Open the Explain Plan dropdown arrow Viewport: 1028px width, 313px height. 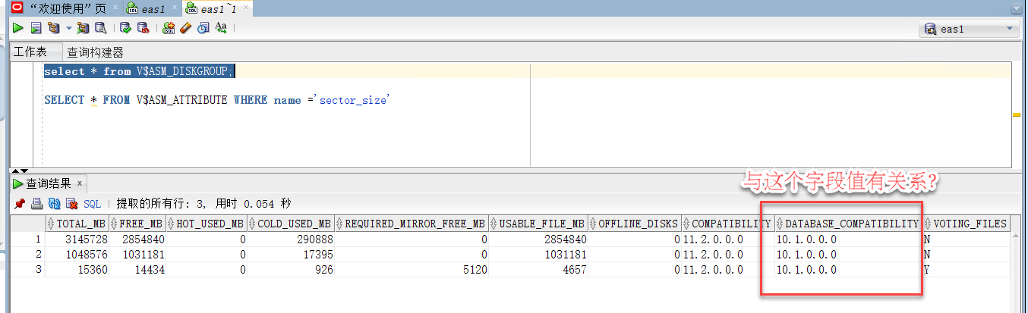coord(68,28)
